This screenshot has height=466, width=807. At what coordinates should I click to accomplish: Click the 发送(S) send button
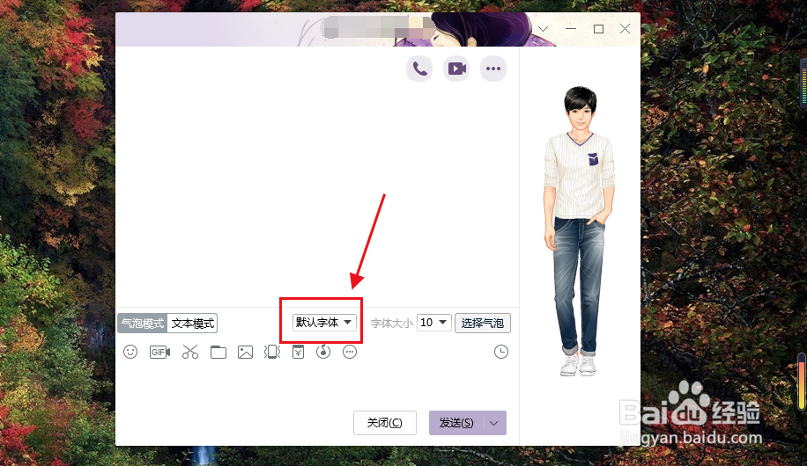(456, 423)
